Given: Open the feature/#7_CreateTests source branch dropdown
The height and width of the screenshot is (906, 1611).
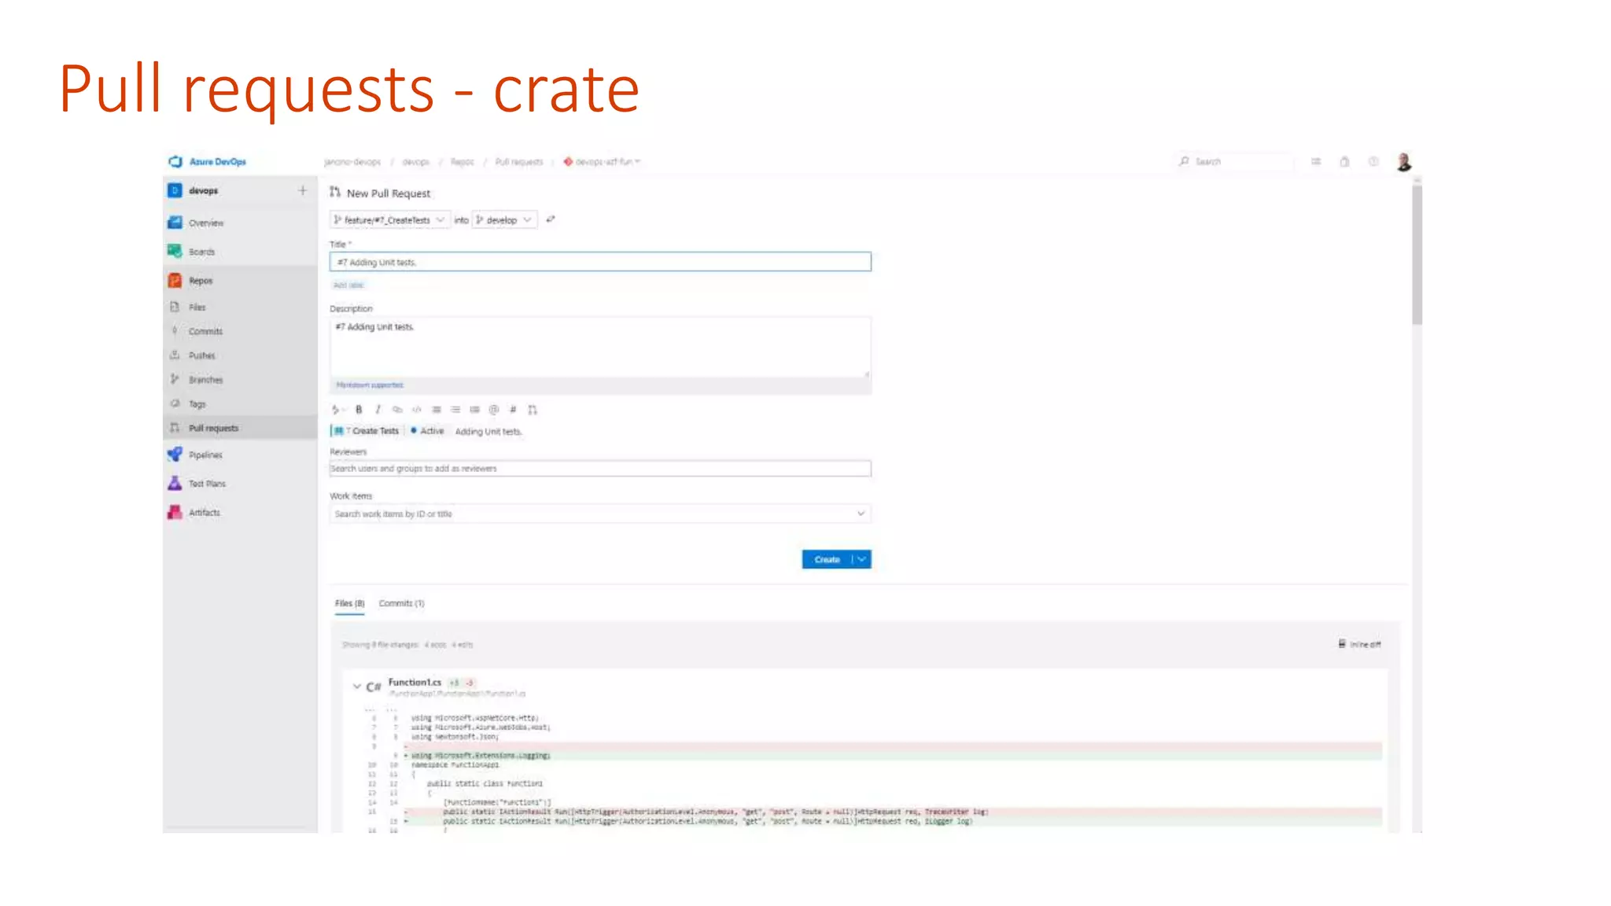Looking at the screenshot, I should [x=390, y=220].
